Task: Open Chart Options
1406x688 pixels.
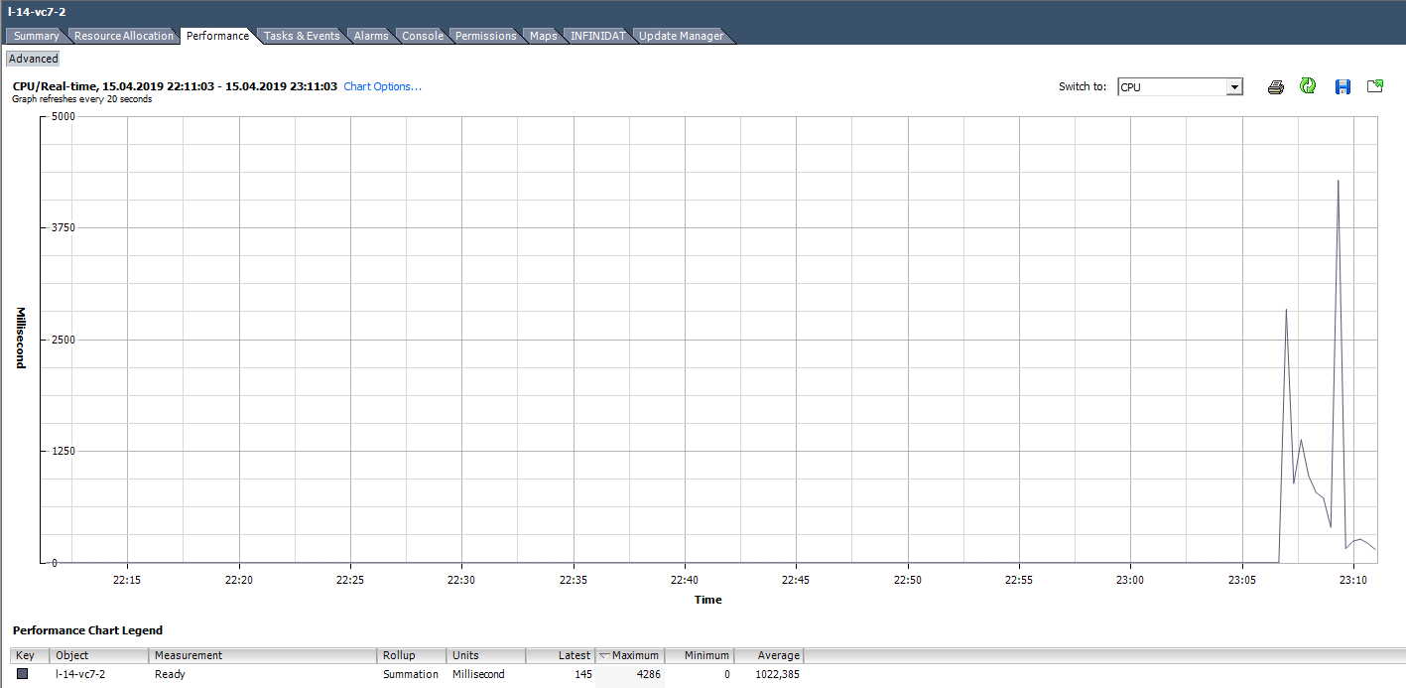Action: click(382, 85)
